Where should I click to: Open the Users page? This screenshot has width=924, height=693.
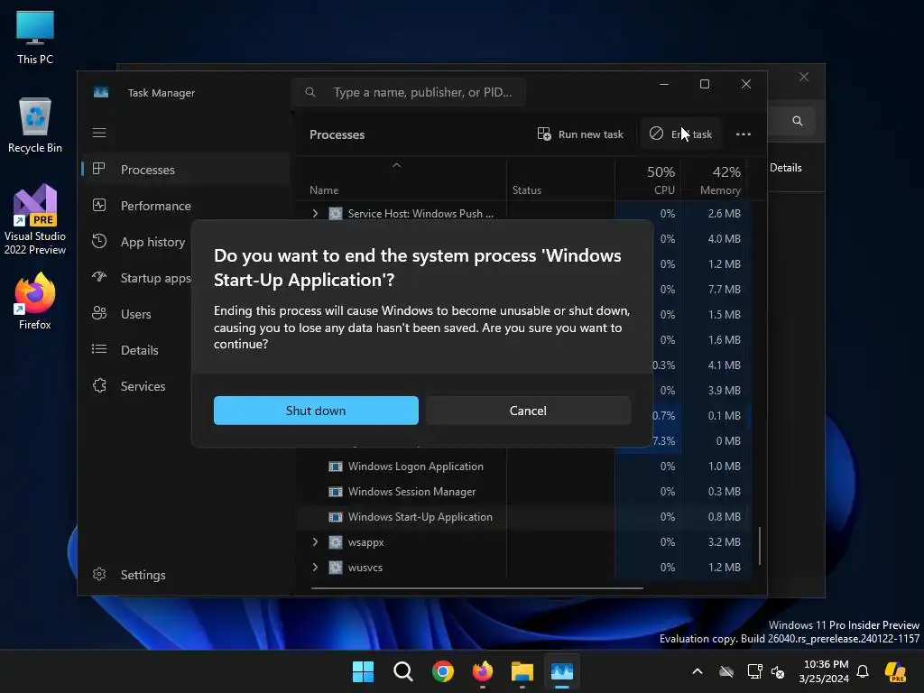(x=138, y=314)
